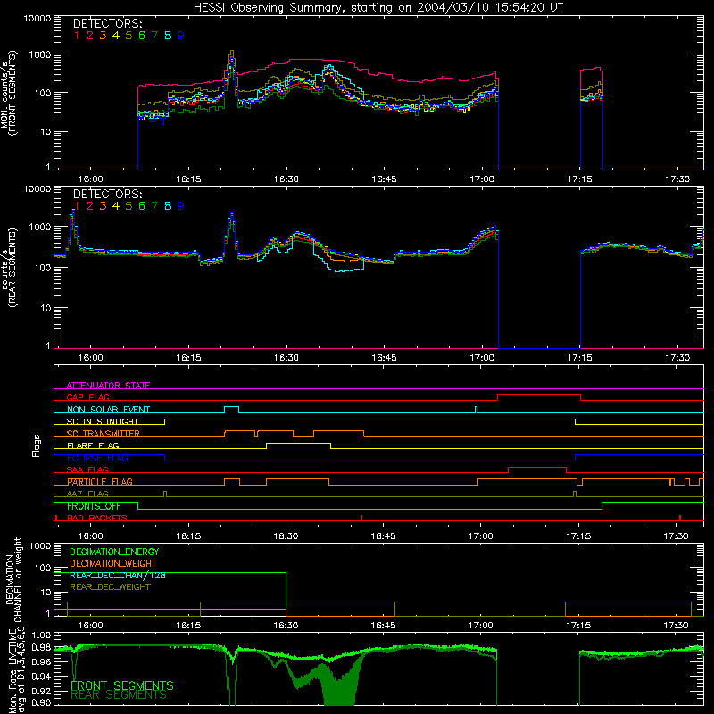714x714 pixels.
Task: Click DETECTORS: label in rear segments plot
Action: click(108, 194)
